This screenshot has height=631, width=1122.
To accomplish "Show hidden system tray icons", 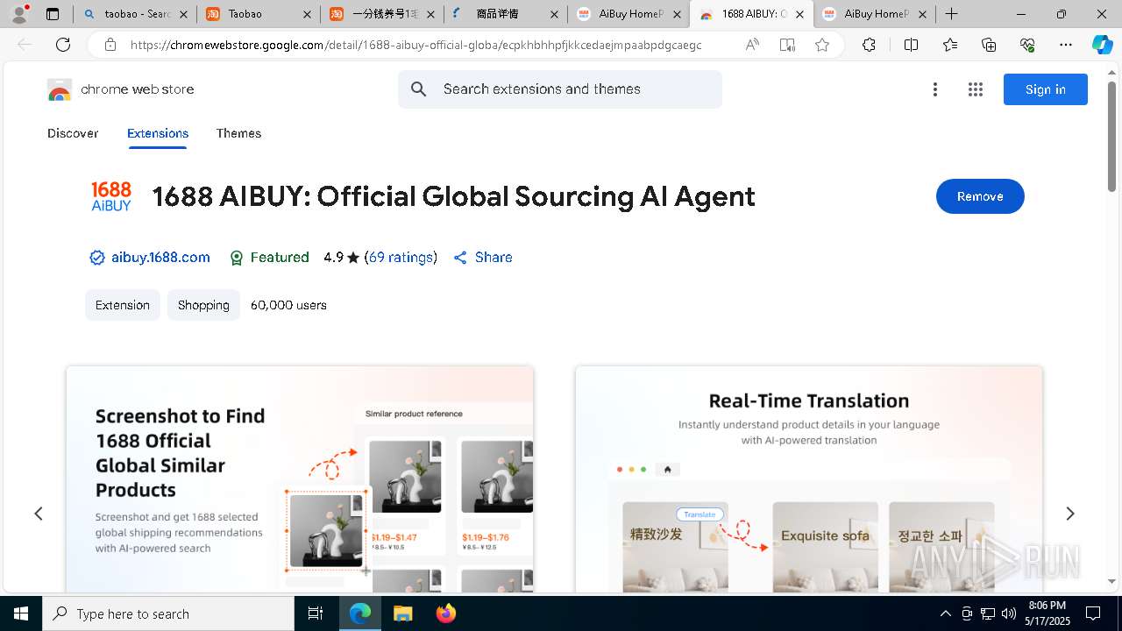I will (x=945, y=613).
